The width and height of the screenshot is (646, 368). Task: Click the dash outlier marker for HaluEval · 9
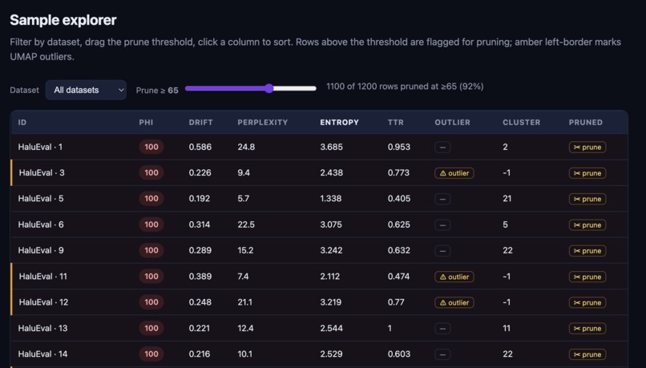(442, 251)
